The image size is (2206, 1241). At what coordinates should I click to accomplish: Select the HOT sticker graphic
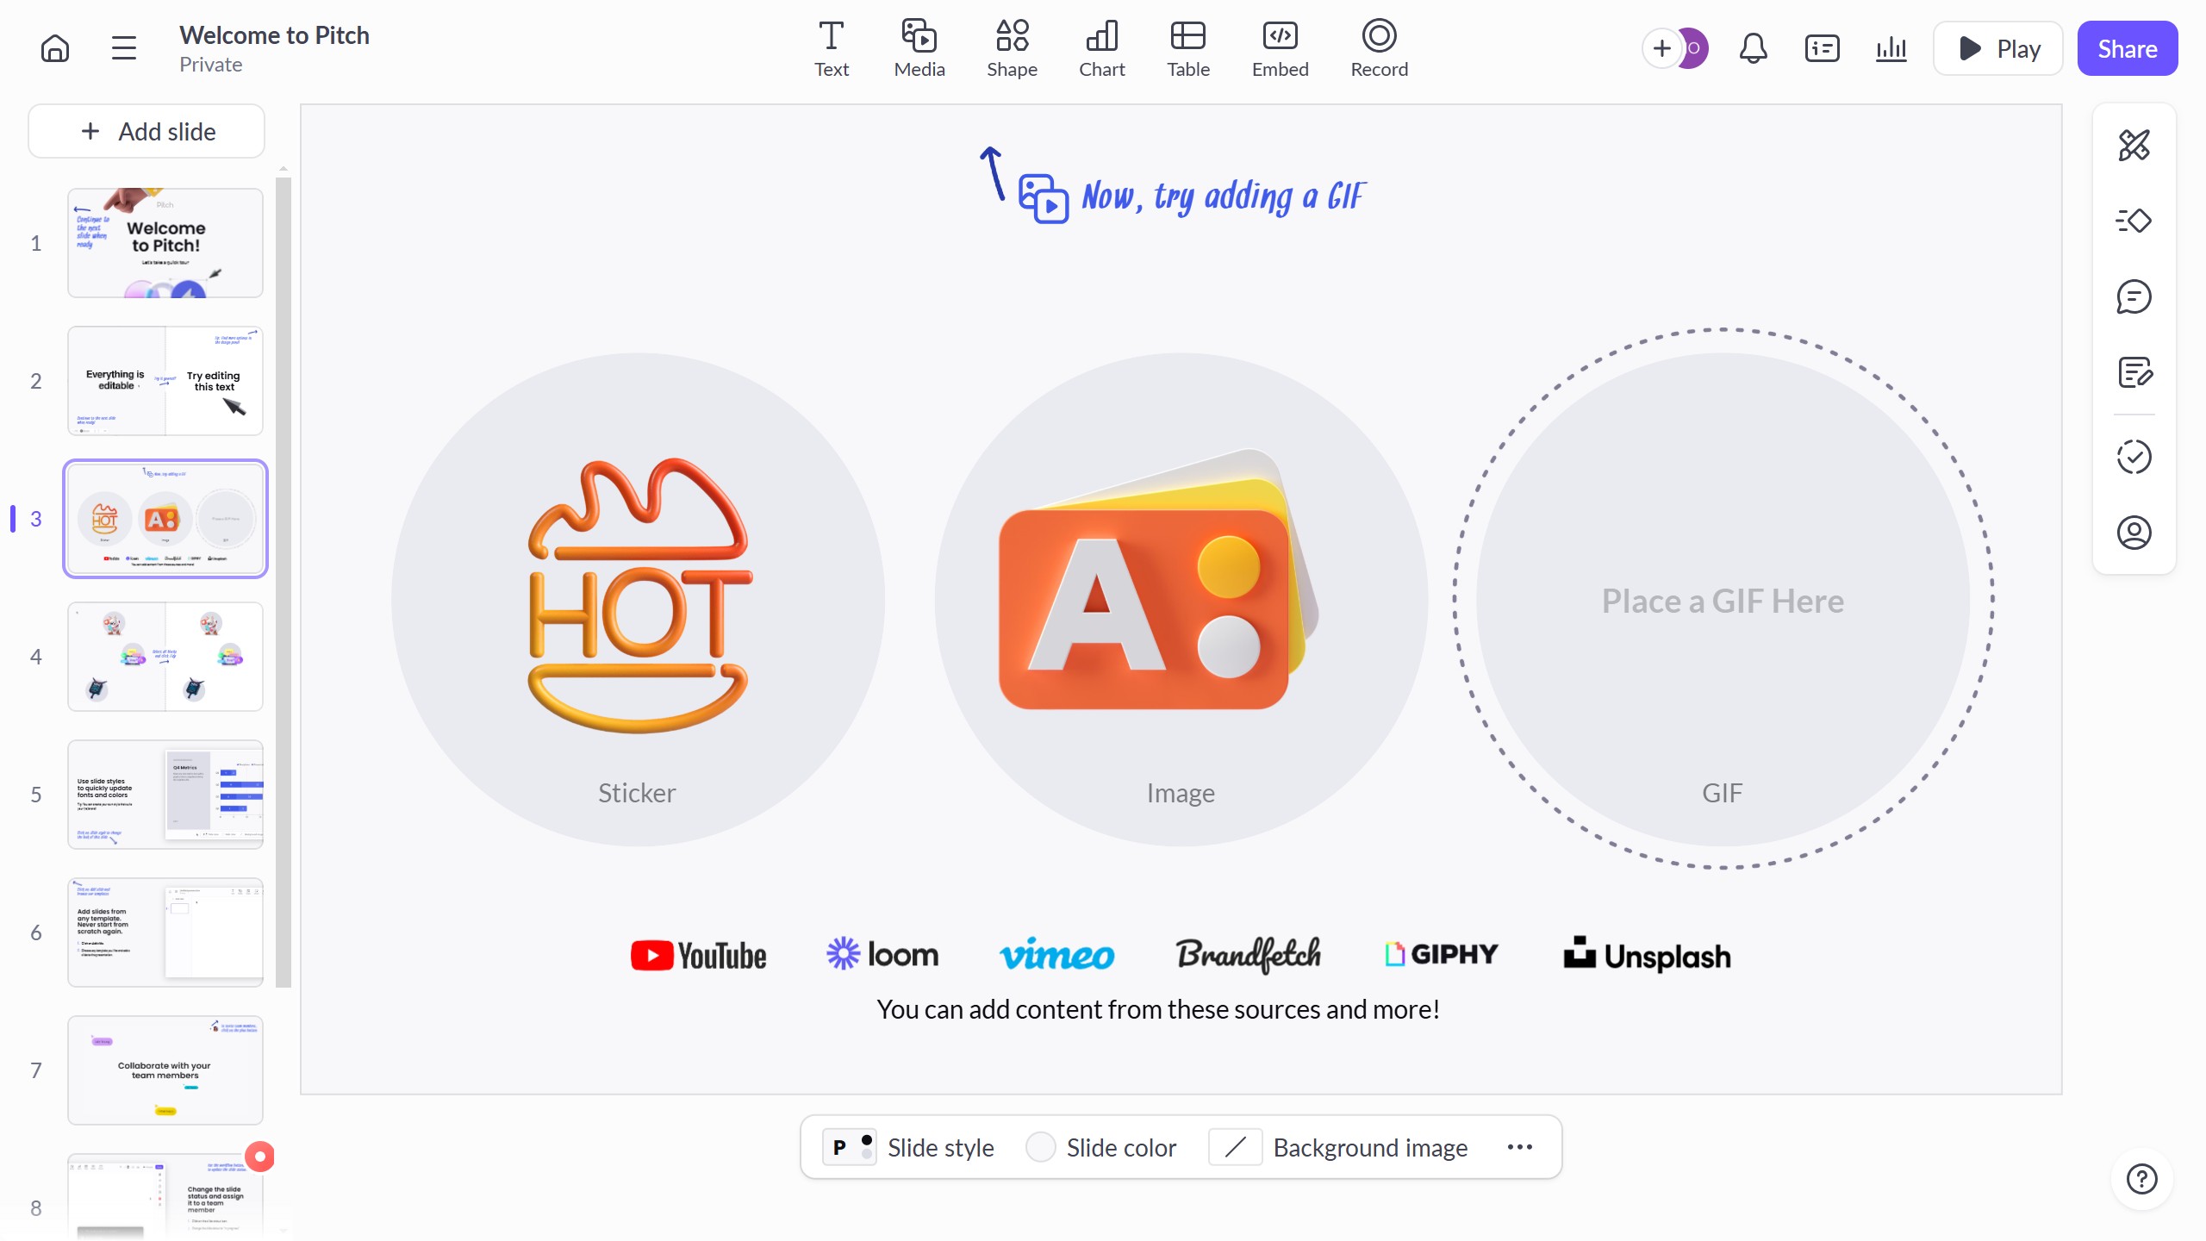click(x=639, y=596)
